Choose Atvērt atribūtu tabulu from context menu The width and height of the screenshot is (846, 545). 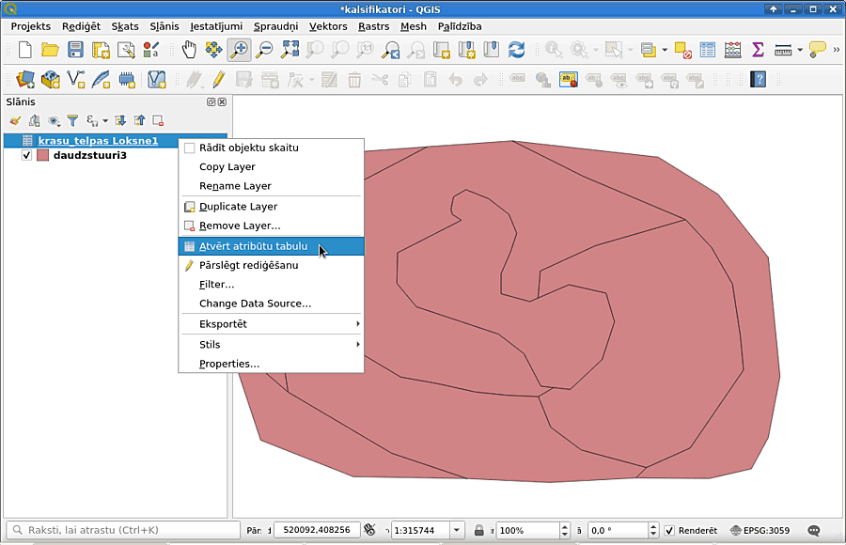pyautogui.click(x=271, y=246)
